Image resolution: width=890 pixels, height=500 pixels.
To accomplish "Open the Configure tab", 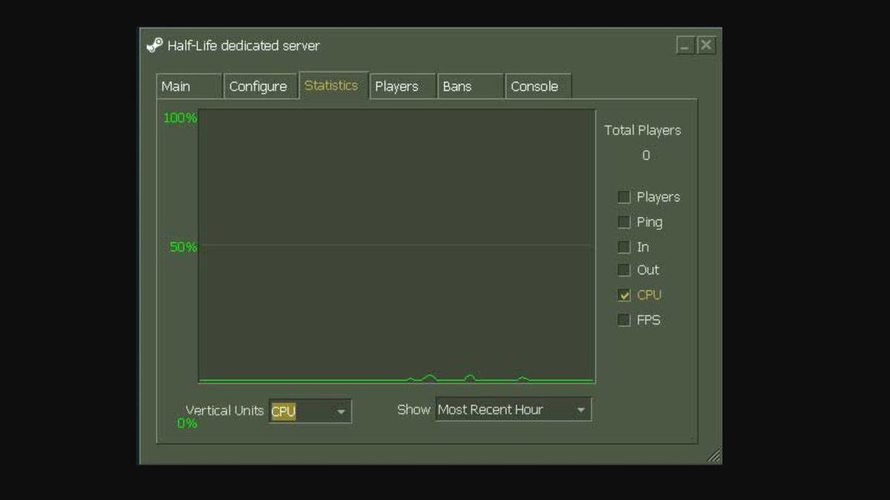I will pos(260,86).
